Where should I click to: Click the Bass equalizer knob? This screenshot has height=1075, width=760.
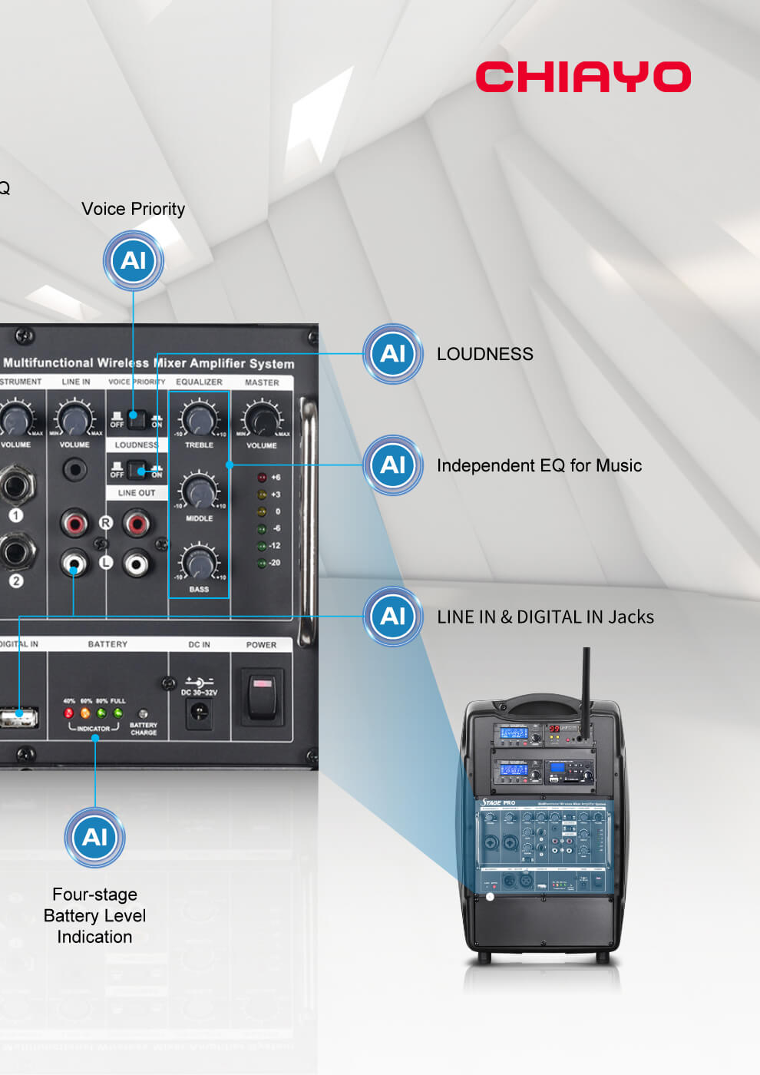click(x=200, y=564)
